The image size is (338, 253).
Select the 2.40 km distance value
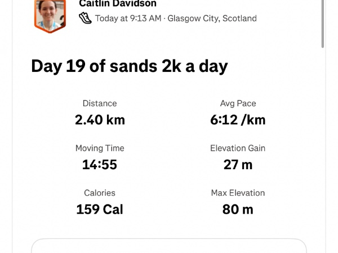tap(100, 120)
